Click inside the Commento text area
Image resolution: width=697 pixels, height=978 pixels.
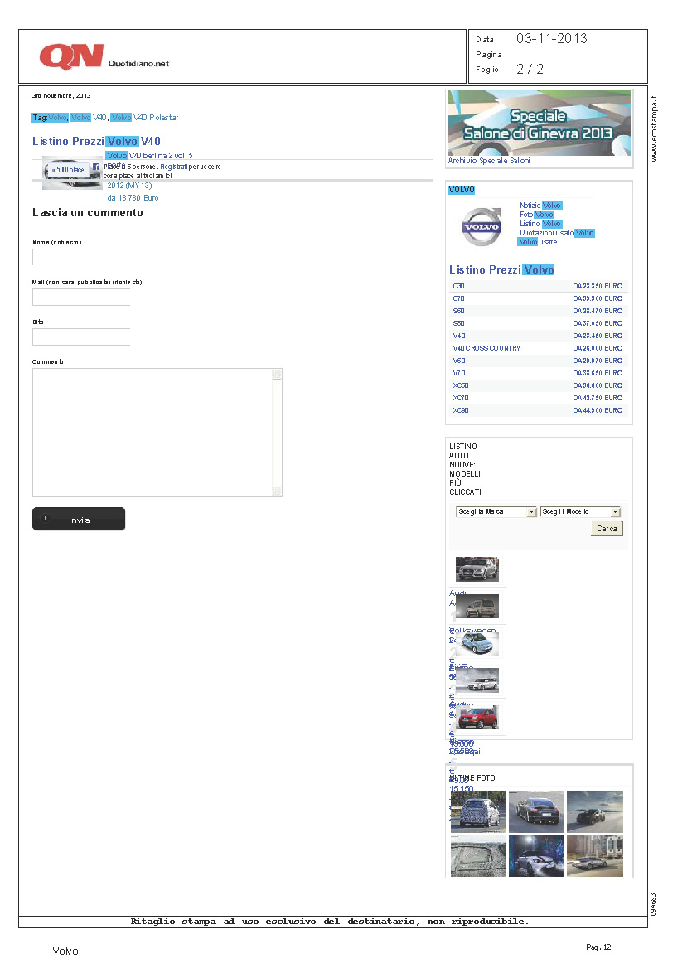coord(152,433)
